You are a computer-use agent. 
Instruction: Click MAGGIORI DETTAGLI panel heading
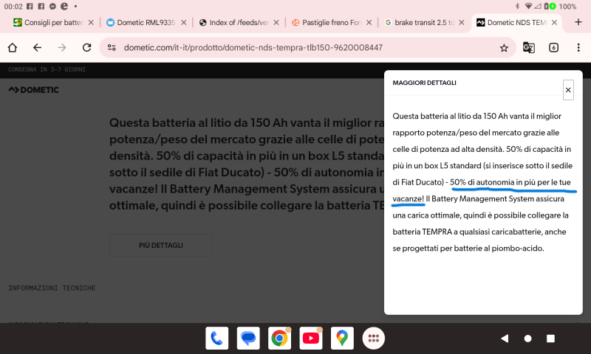click(424, 83)
